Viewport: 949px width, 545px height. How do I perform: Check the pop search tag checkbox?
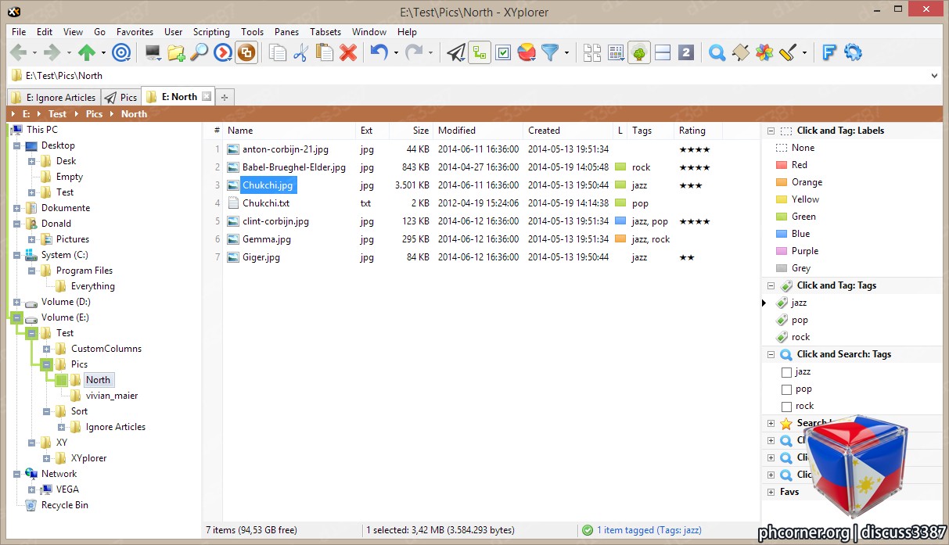click(787, 389)
